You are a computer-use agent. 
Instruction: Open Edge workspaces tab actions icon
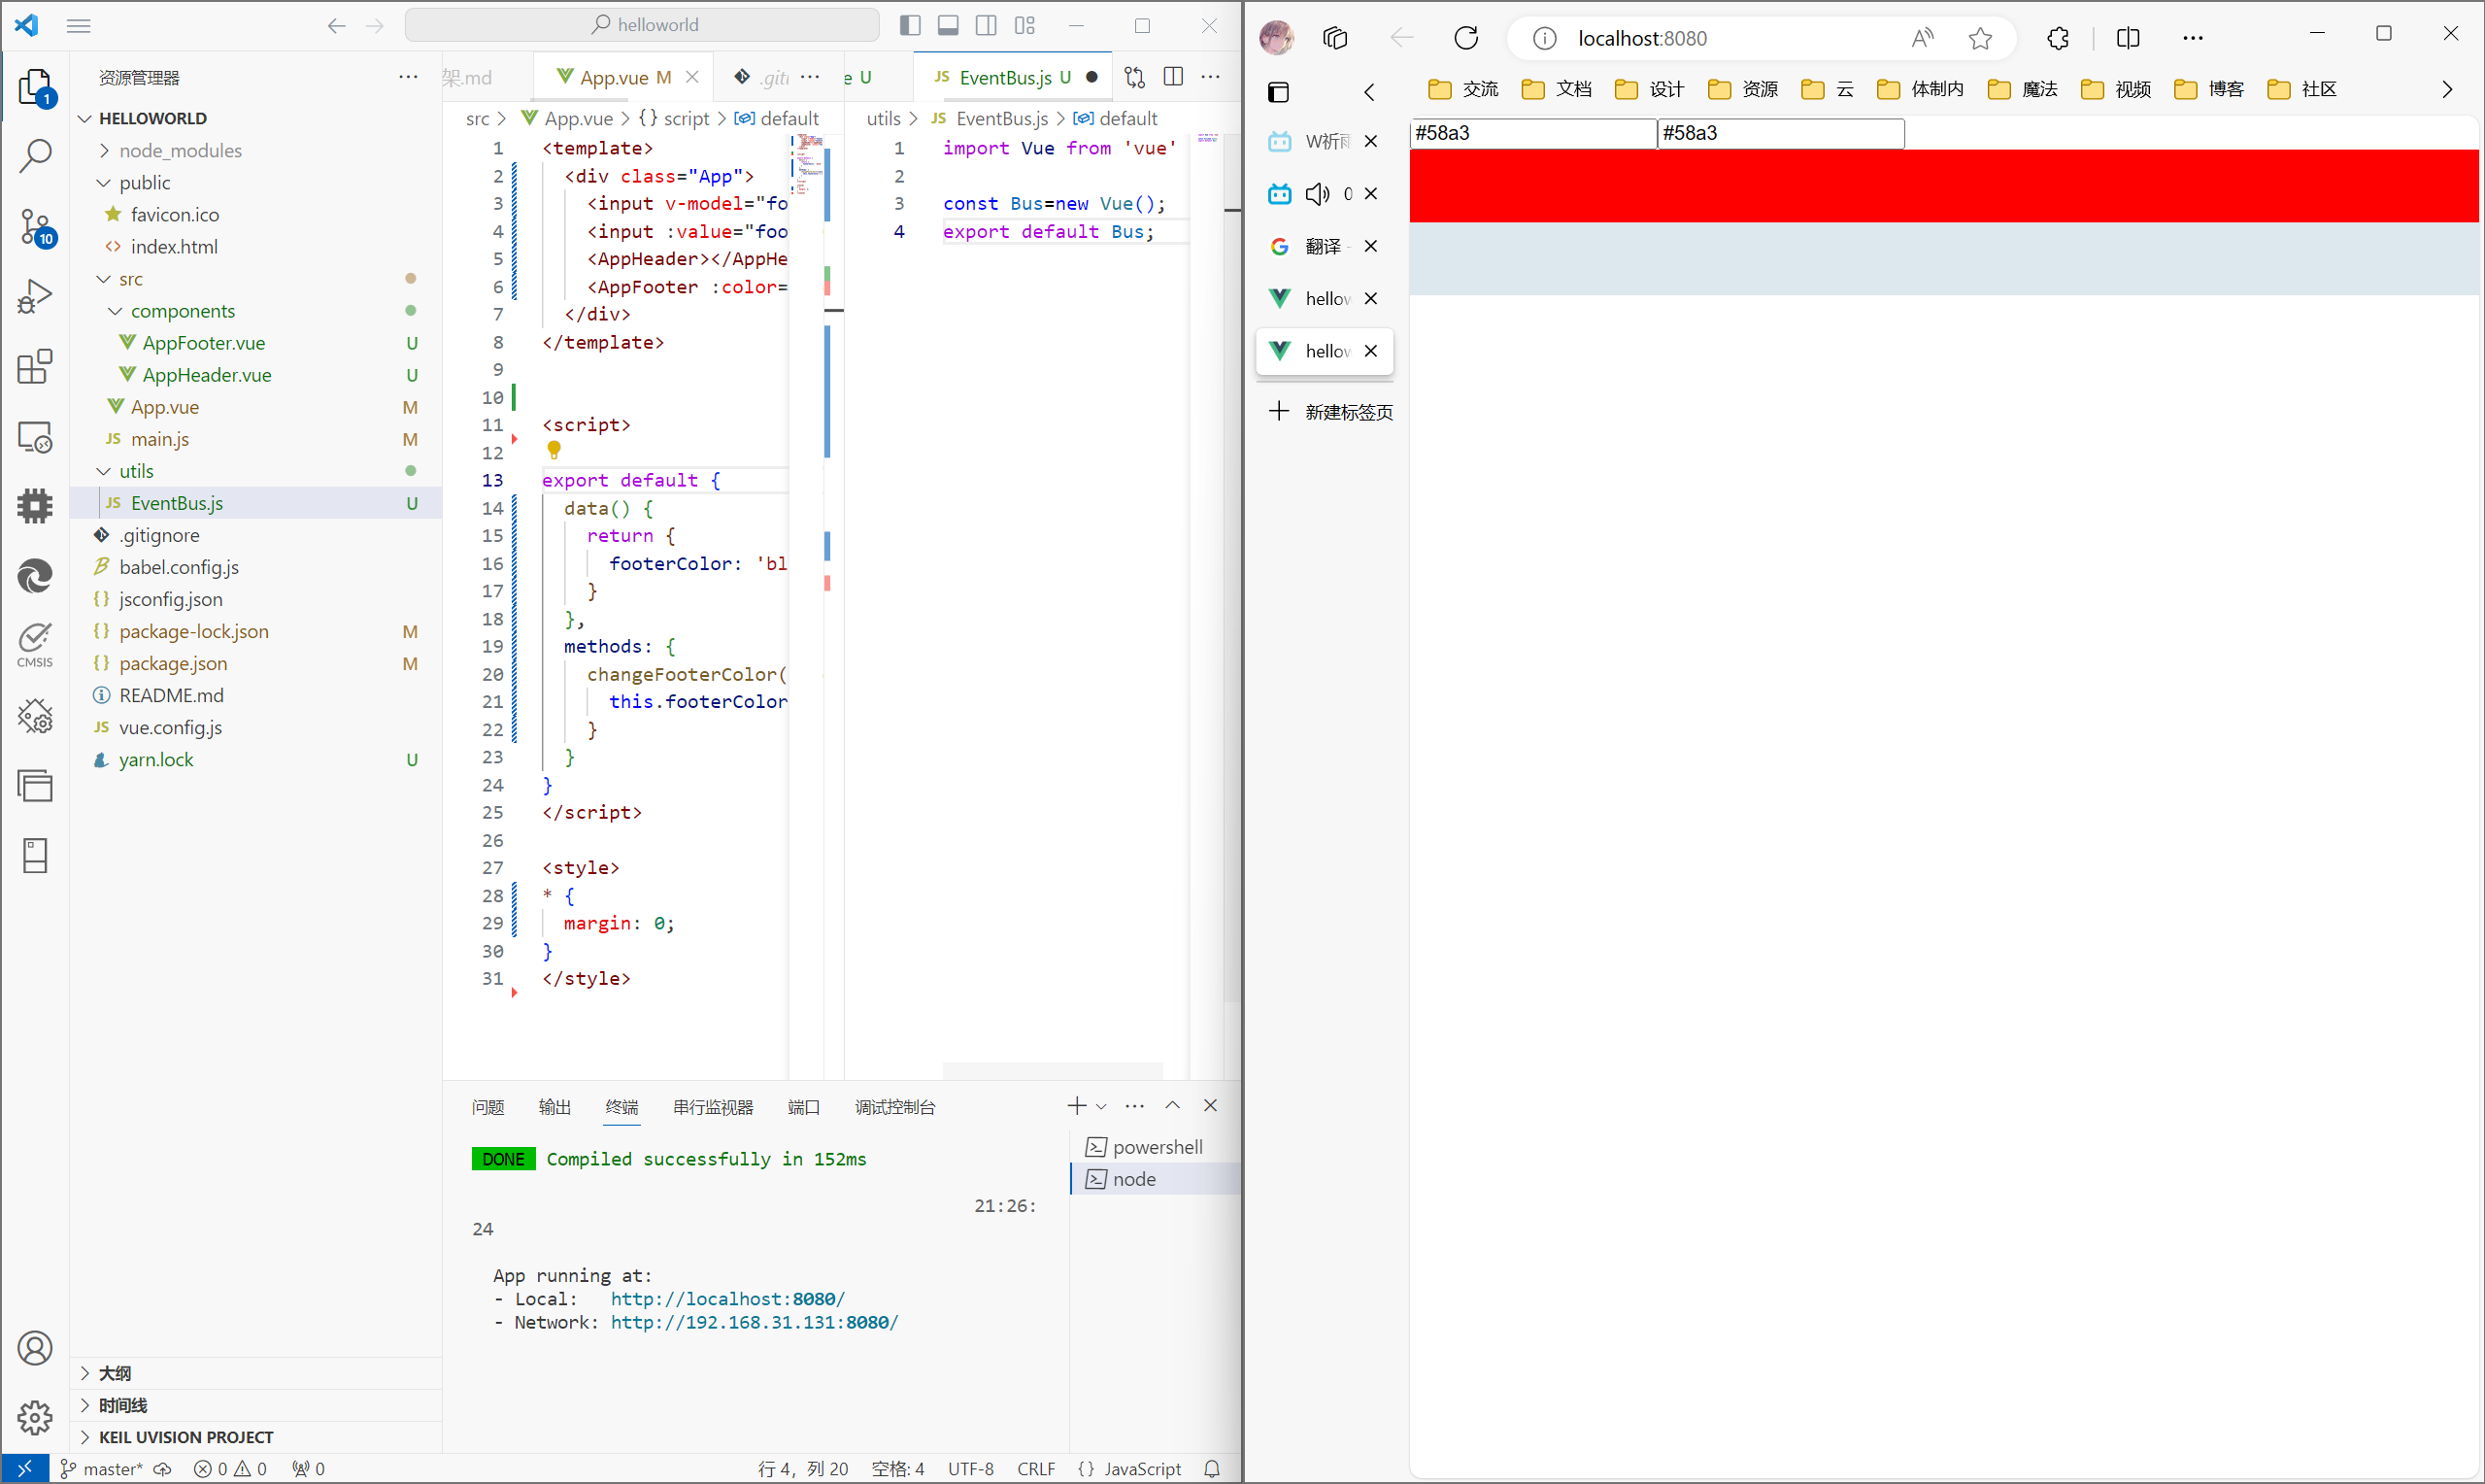(x=1335, y=38)
